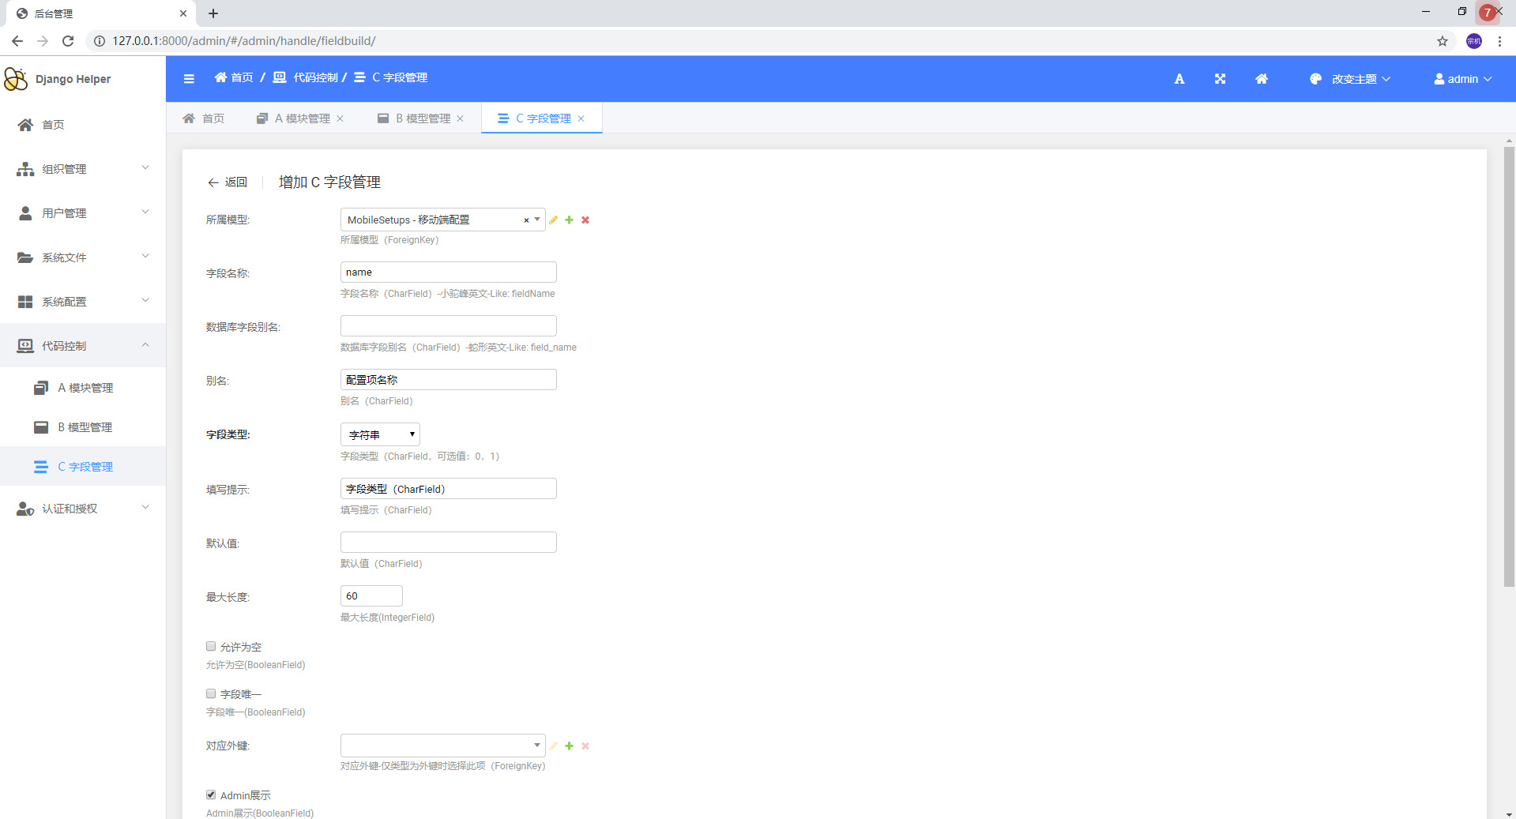Open A 模块管理 in sidebar menu
Viewport: 1516px width, 819px height.
pyautogui.click(x=85, y=388)
